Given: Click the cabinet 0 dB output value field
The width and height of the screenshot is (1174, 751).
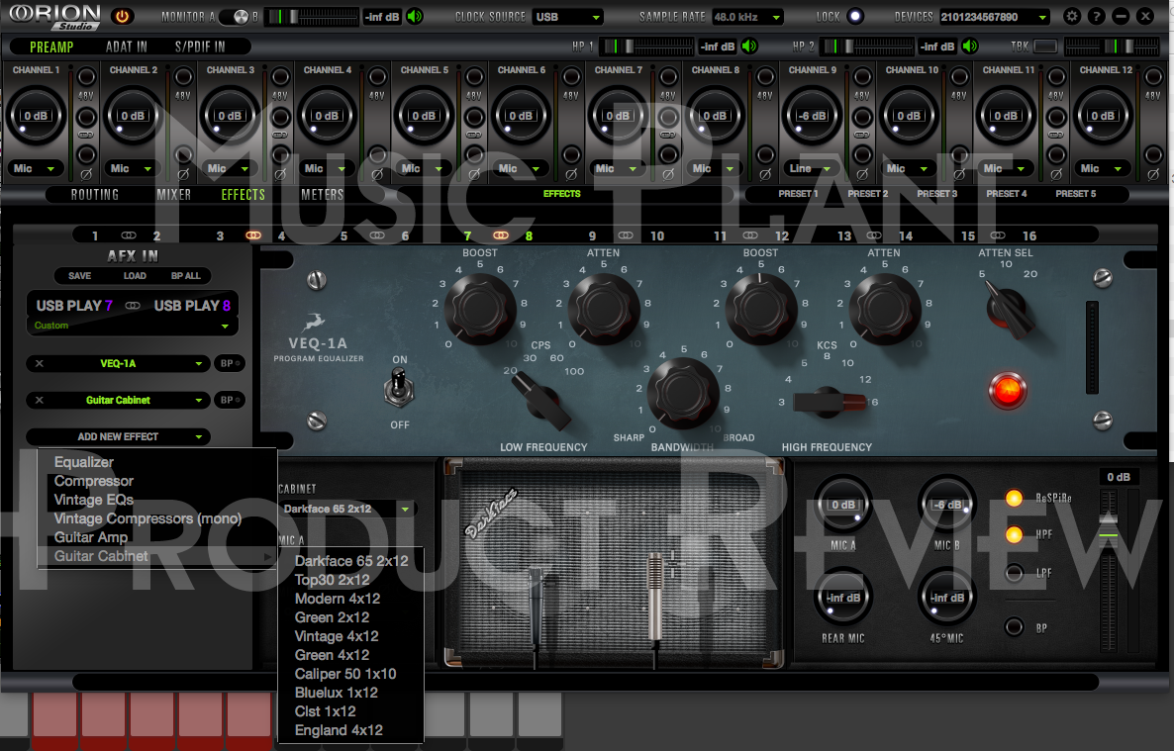Looking at the screenshot, I should click(1119, 478).
